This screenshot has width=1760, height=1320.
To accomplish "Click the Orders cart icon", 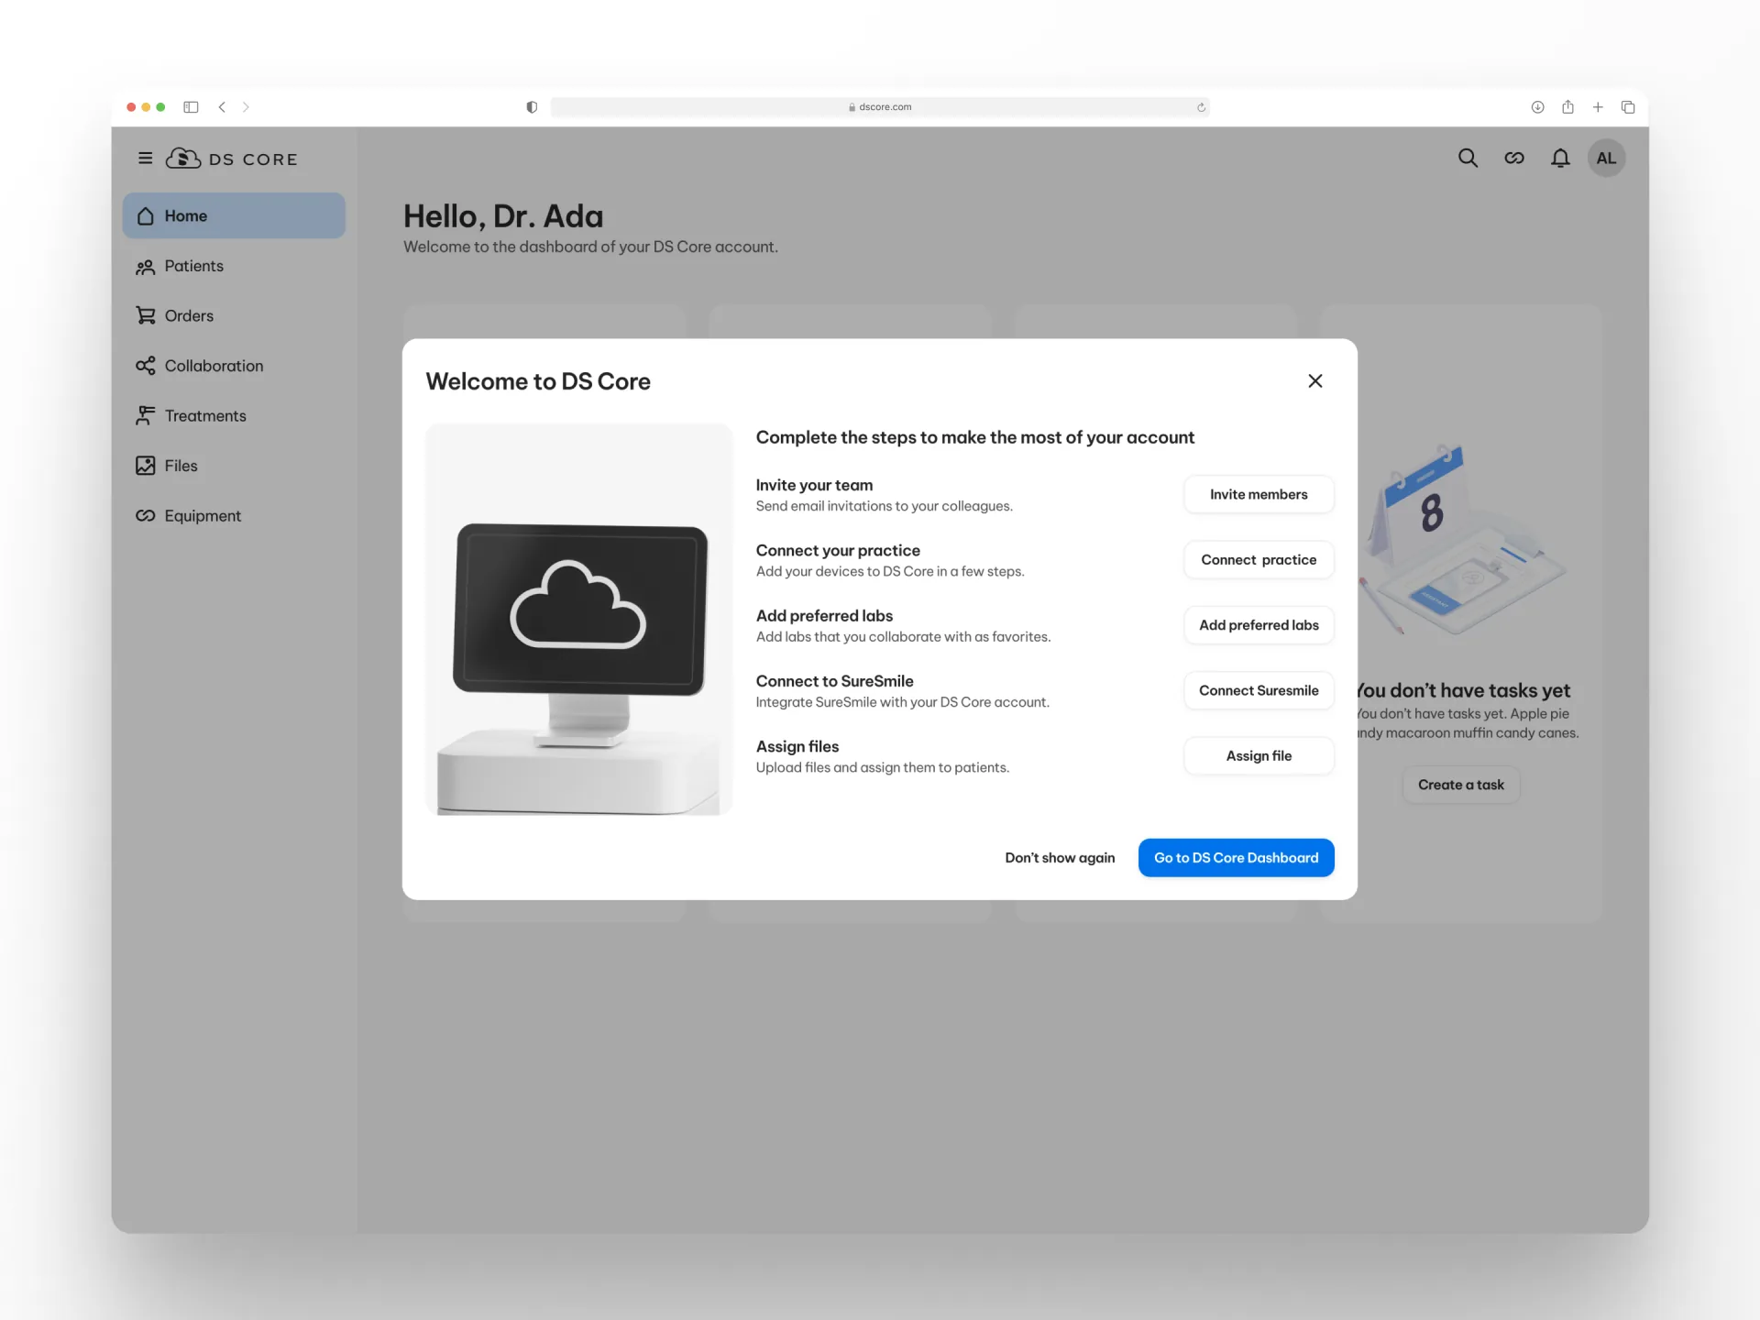I will tap(145, 316).
